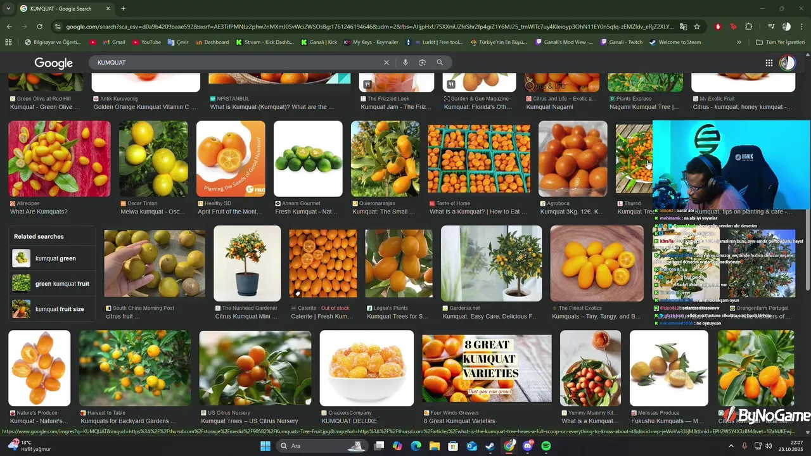Close the KUMQUAT Google Search tab
The height and width of the screenshot is (456, 811).
point(108,8)
